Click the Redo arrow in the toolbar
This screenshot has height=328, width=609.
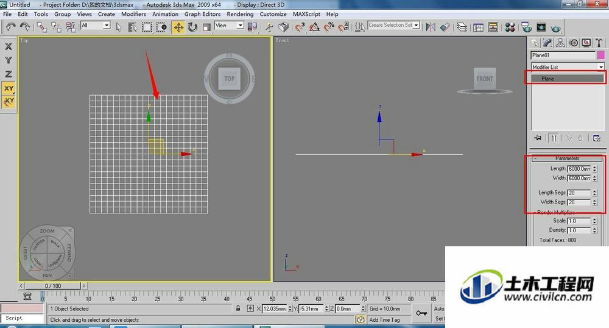point(25,27)
